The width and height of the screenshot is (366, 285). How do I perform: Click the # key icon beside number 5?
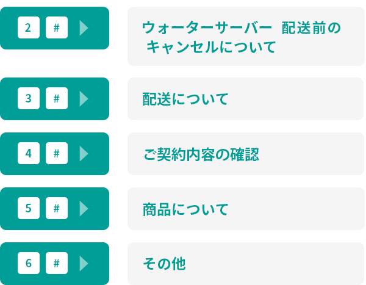(x=57, y=208)
